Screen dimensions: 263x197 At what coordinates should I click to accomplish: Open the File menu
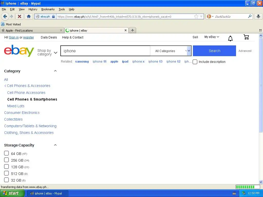4,9
